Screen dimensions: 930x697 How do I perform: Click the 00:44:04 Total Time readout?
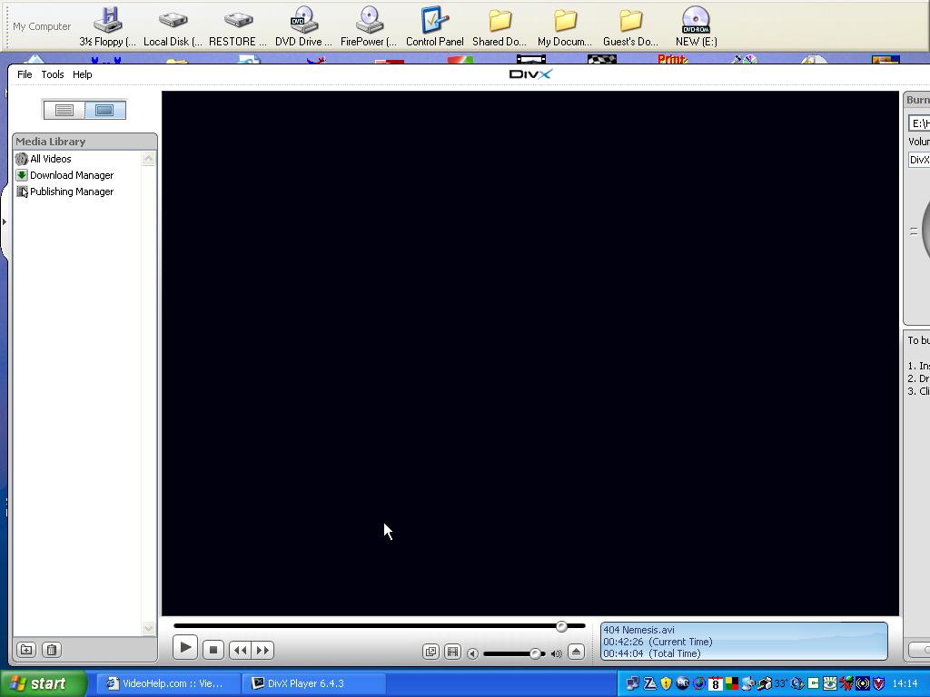pos(651,653)
